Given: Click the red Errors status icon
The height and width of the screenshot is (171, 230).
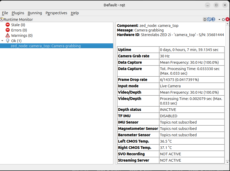Looking at the screenshot, I should point(8,30).
